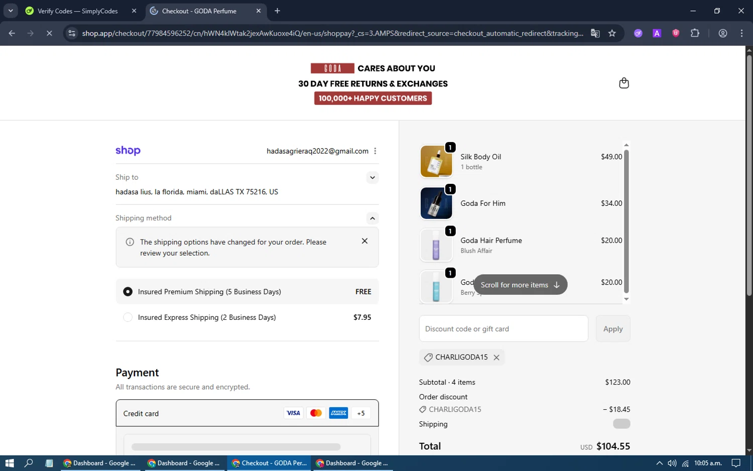753x471 pixels.
Task: Click the order items list scrollbar
Action: point(626,221)
